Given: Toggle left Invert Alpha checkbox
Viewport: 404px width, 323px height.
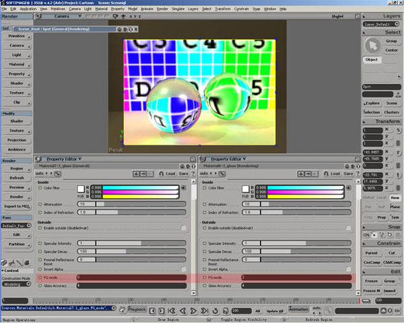Looking at the screenshot, I should click(184, 269).
